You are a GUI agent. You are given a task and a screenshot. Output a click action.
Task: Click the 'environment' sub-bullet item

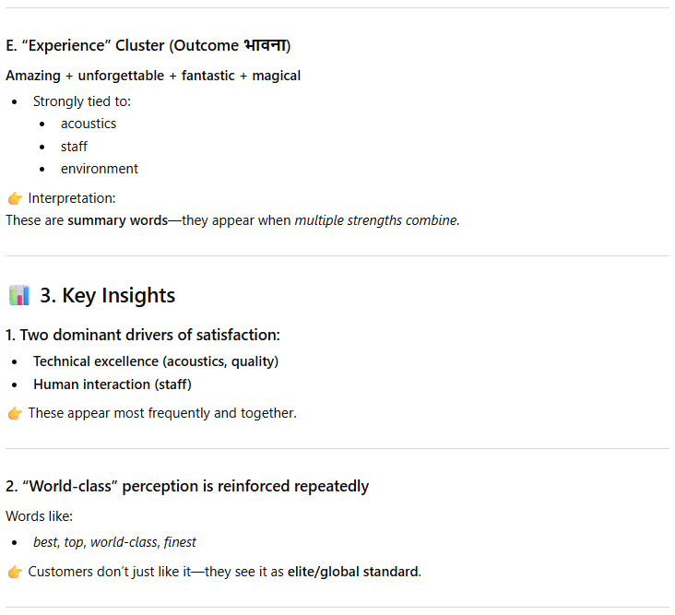(100, 169)
